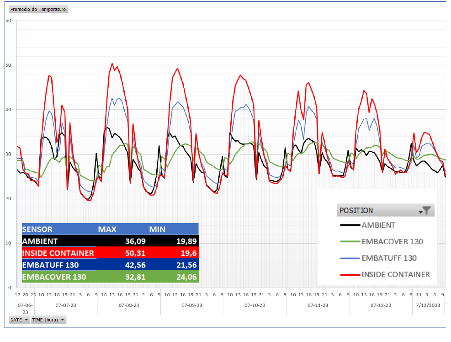Select the SENSOR table header cell
Viewport: 451px width, 342px height.
37,229
